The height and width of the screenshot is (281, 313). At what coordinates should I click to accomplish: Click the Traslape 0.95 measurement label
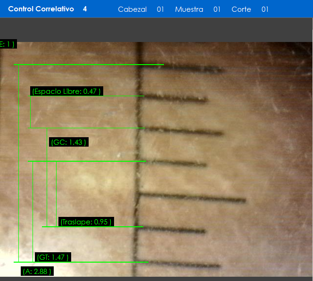coord(86,222)
